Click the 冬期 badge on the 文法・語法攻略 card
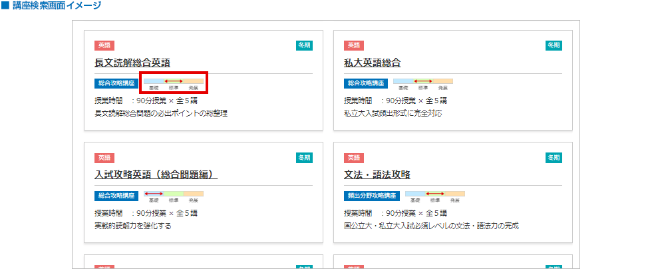The image size is (652, 269). coord(554,158)
